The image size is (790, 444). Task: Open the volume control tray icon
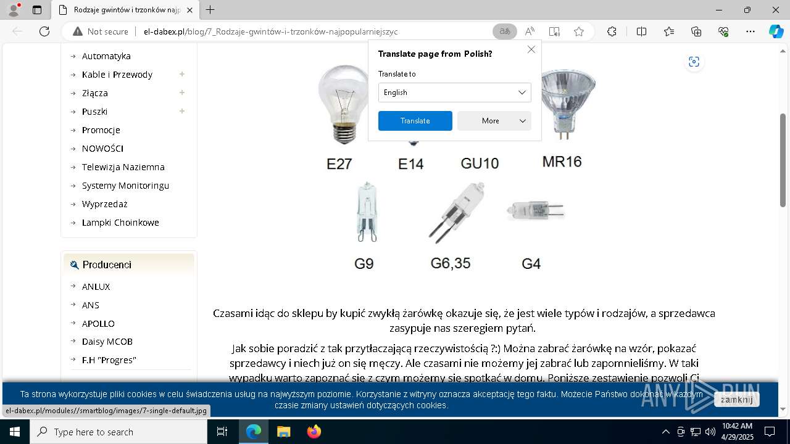click(x=710, y=432)
